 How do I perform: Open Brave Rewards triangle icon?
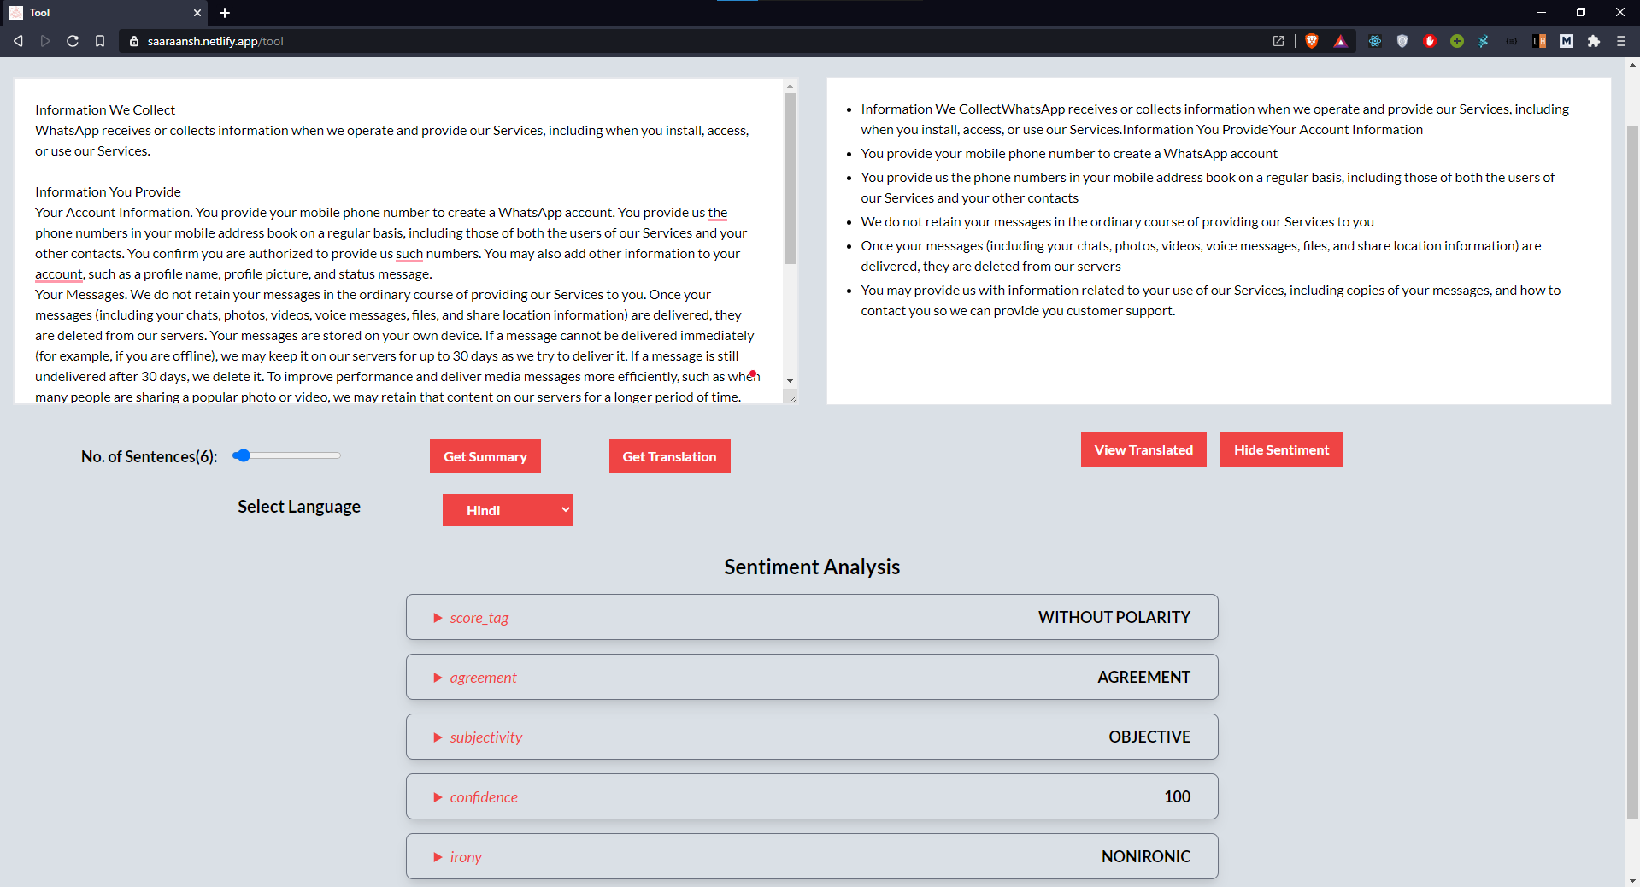(1340, 41)
